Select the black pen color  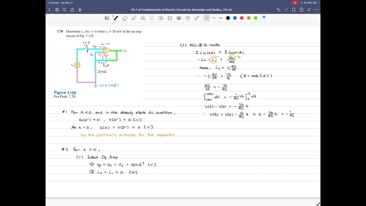(x=228, y=18)
